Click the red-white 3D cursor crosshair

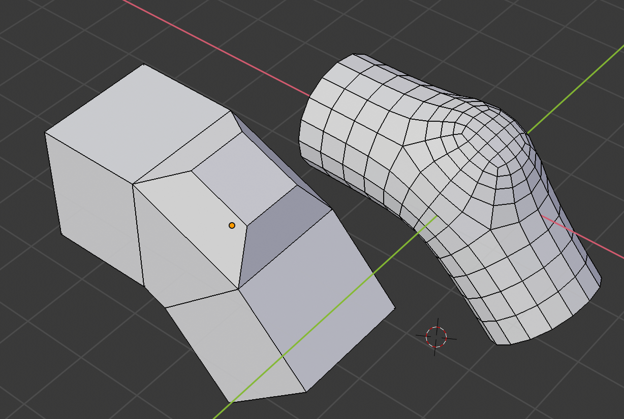(x=436, y=337)
